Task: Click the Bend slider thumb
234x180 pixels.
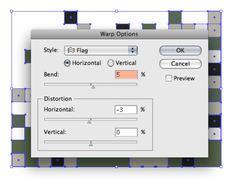Action: coord(93,87)
